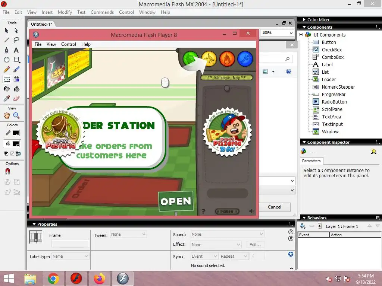382x286 pixels.
Task: Click the orange Bake Station button
Action: 227,58
